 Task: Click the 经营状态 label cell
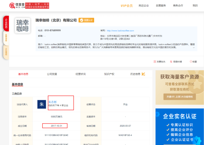(91, 104)
